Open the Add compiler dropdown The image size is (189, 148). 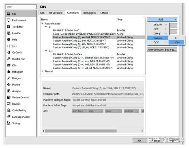pyautogui.click(x=162, y=19)
